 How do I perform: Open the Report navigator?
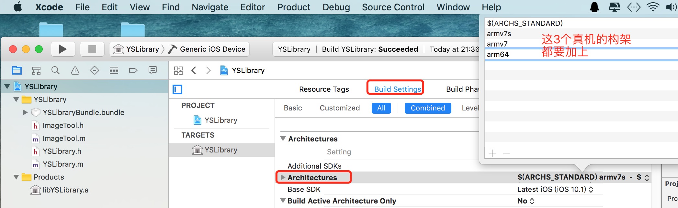click(153, 70)
